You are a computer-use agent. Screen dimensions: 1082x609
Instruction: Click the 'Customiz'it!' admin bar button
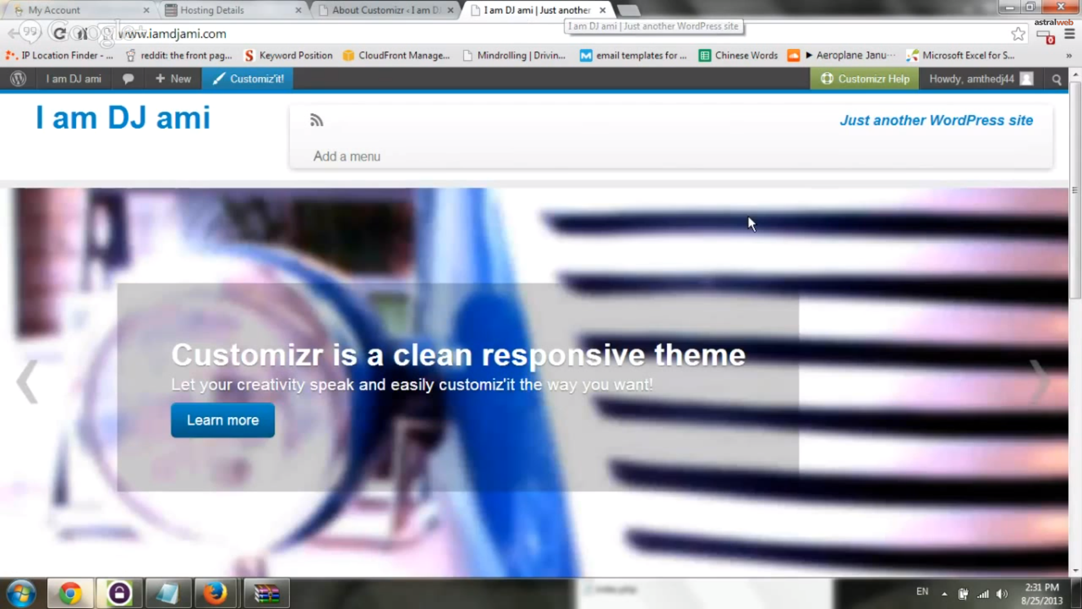click(x=248, y=79)
